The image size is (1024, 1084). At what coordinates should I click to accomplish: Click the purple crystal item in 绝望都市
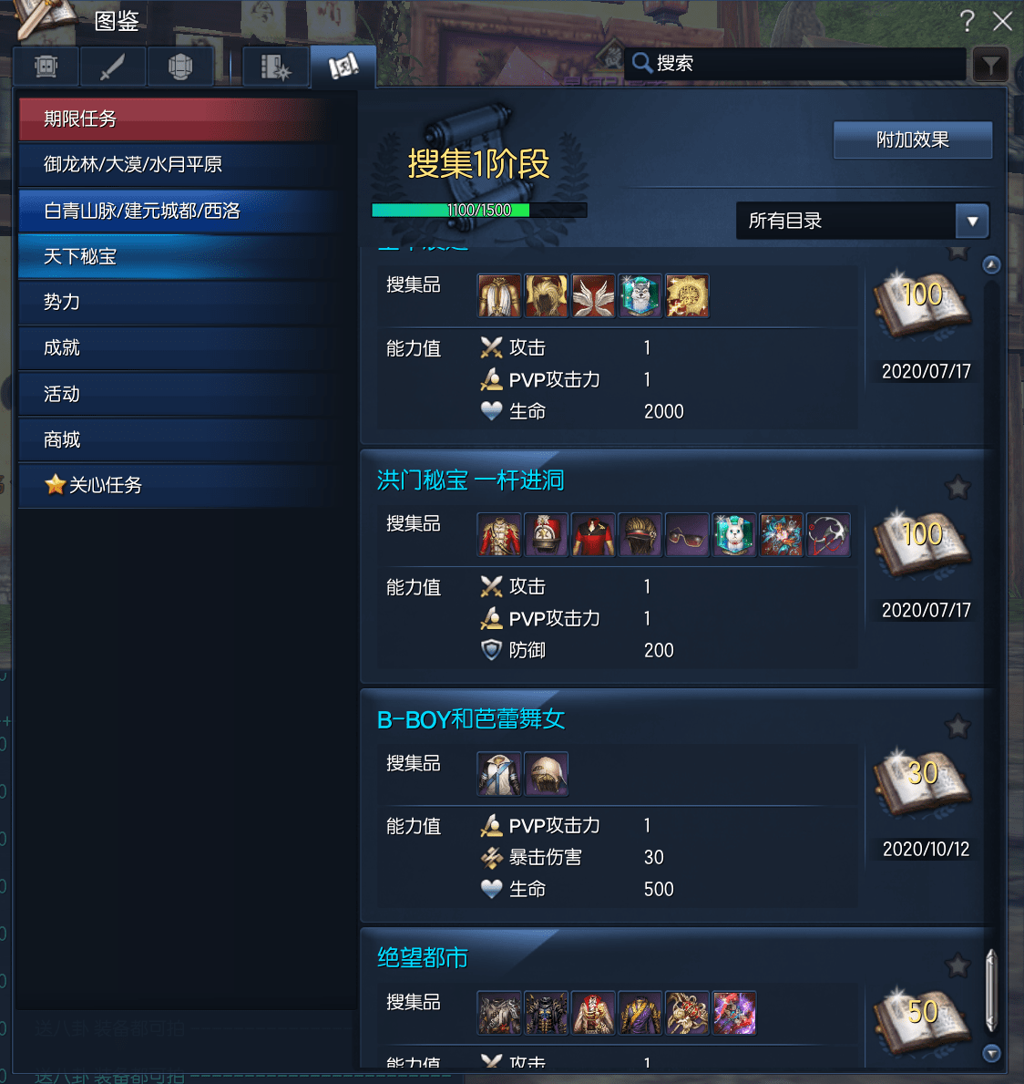pos(733,1013)
